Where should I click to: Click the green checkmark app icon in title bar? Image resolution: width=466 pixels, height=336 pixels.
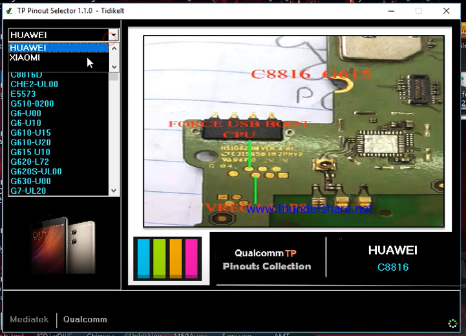[x=9, y=11]
